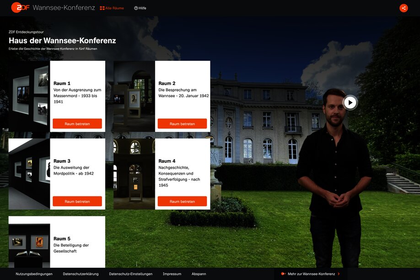Select the Raum 2 thumbnail image
This screenshot has width=420, height=280.
pyautogui.click(x=134, y=96)
